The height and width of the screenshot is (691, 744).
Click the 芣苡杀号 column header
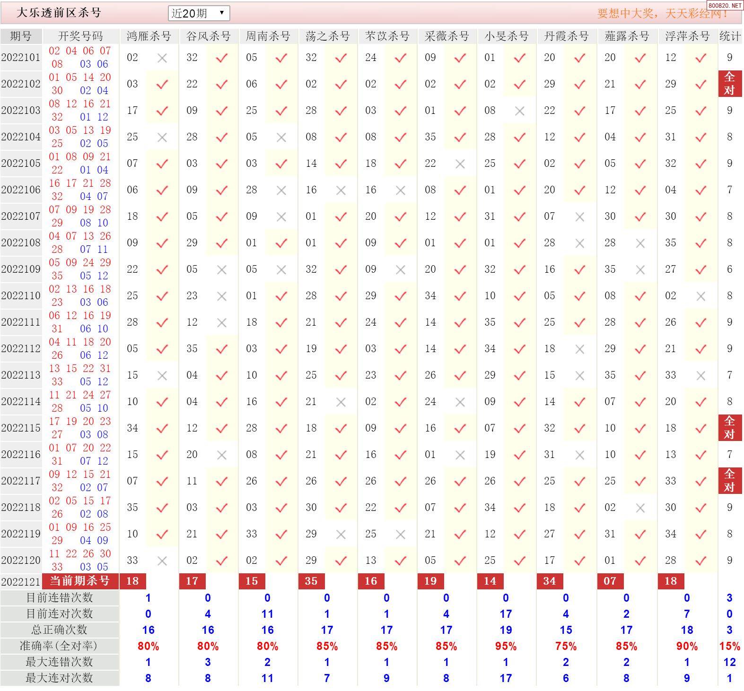pyautogui.click(x=387, y=36)
